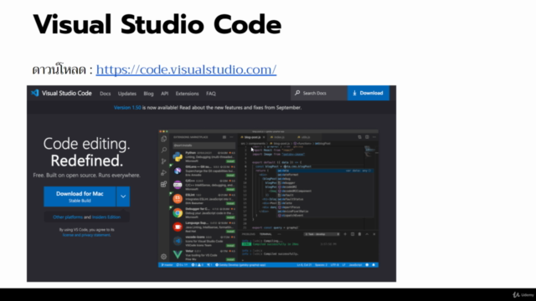Open the Problems panel tab

pyautogui.click(x=249, y=234)
